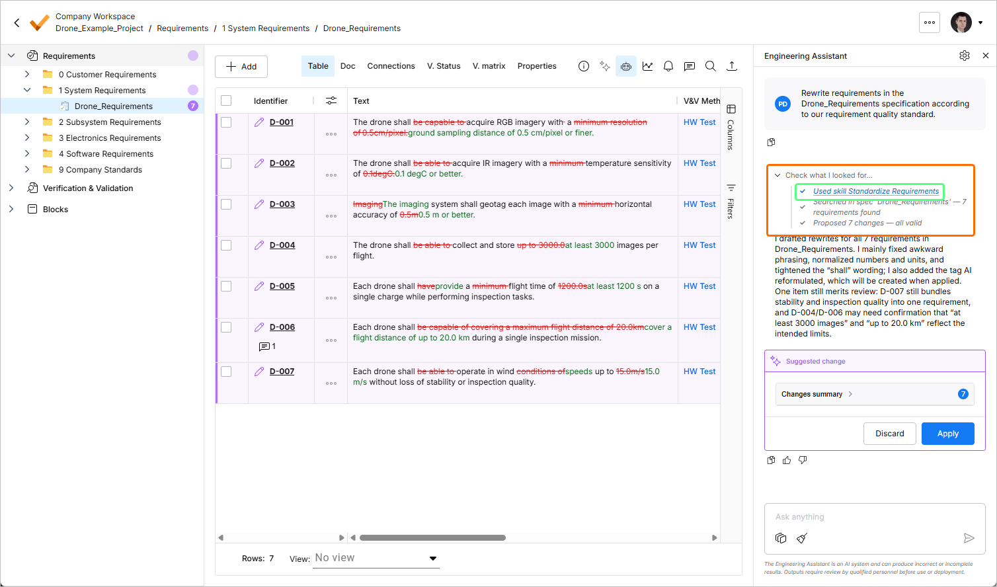Check the checkbox for row D-006
The height and width of the screenshot is (587, 997).
pos(226,327)
